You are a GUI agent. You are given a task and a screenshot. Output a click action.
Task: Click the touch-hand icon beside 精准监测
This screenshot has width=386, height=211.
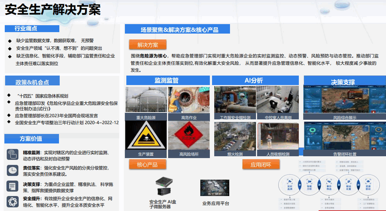12,154
